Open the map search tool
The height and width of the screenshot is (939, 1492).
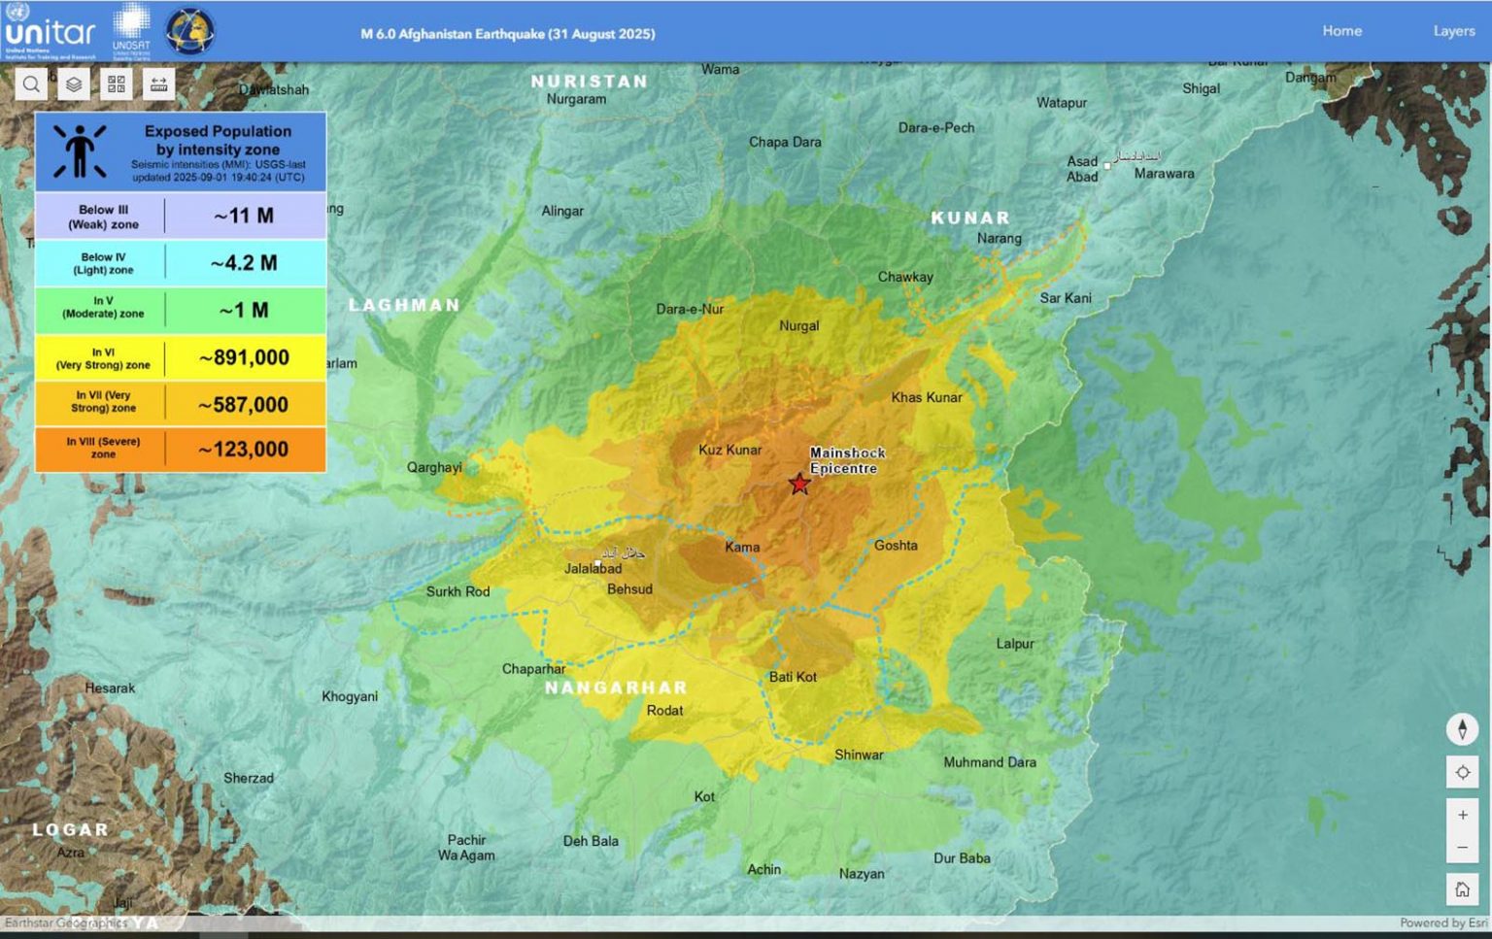click(31, 84)
